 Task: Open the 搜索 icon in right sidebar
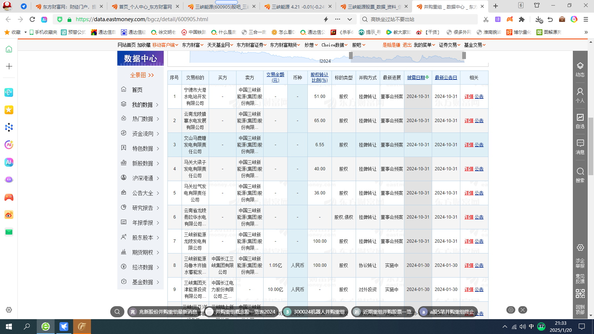[x=580, y=175]
